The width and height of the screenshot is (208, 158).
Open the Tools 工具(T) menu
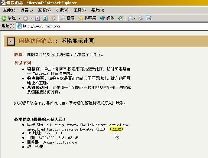[80, 10]
